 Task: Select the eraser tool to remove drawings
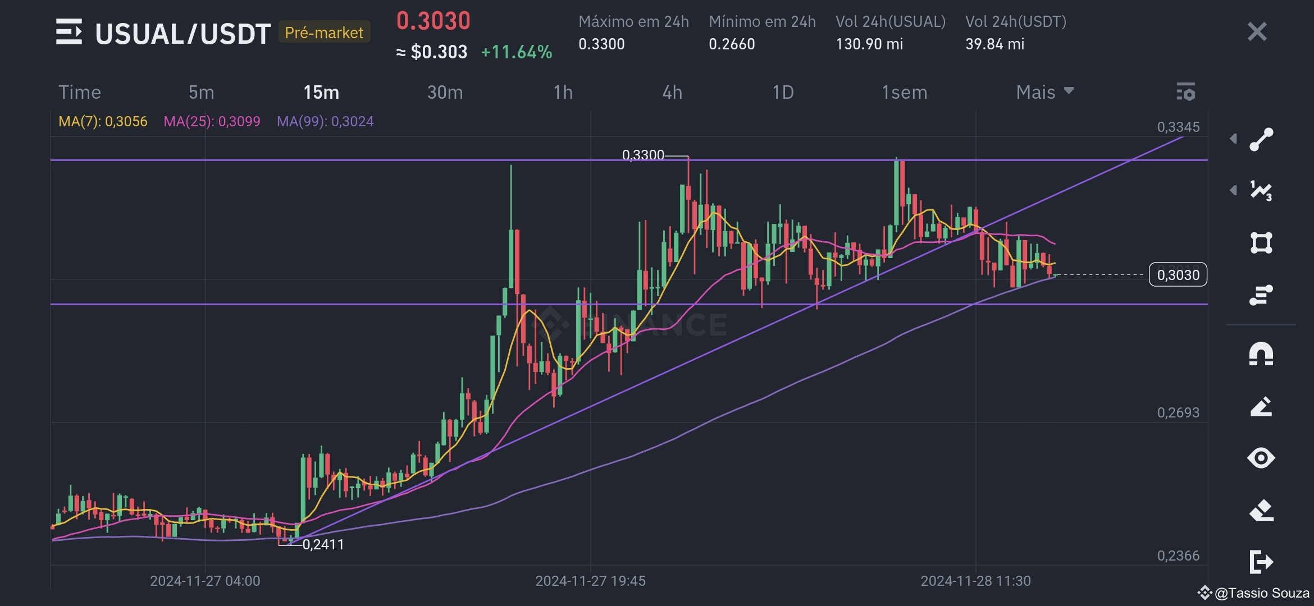click(x=1261, y=510)
